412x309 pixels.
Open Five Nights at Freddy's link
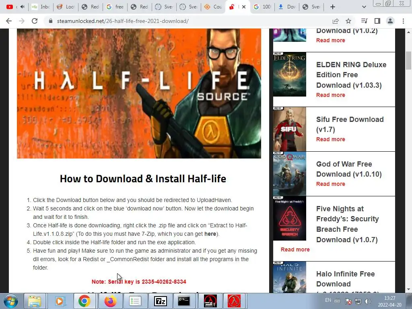(347, 224)
